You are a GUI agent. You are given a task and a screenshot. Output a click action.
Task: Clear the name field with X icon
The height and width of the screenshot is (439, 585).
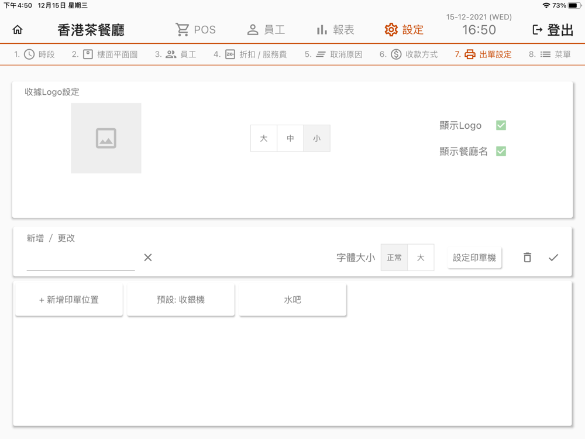148,258
